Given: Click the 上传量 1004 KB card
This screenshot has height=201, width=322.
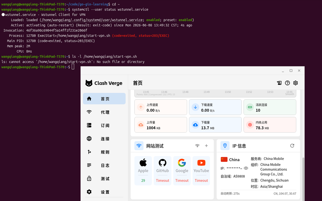Looking at the screenshot, I should pos(161,125).
